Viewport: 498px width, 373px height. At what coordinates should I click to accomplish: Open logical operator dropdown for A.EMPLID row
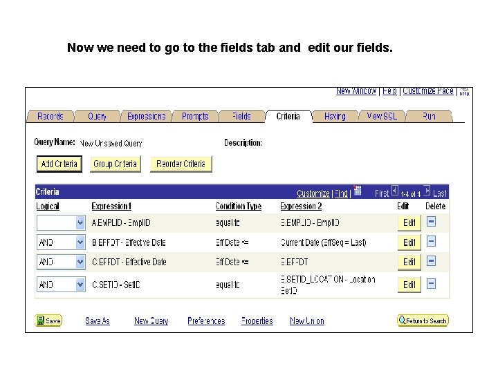pyautogui.click(x=80, y=223)
